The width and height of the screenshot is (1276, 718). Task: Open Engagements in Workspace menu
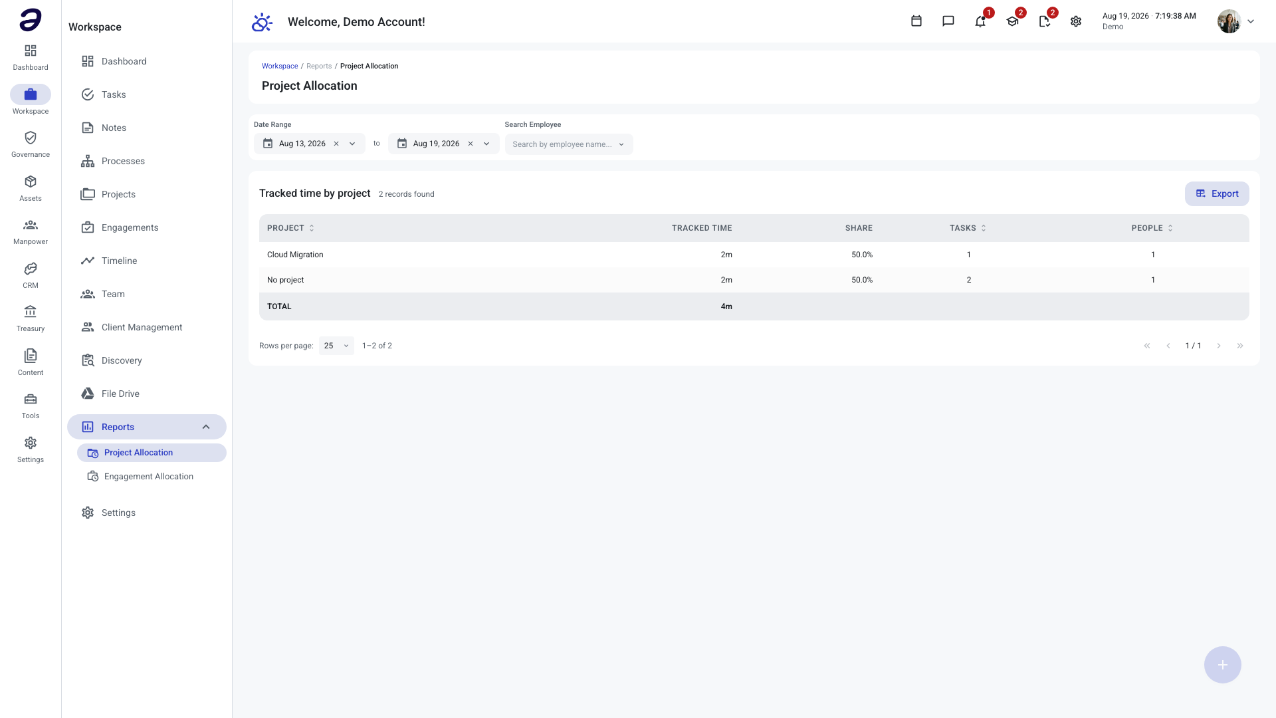tap(147, 227)
